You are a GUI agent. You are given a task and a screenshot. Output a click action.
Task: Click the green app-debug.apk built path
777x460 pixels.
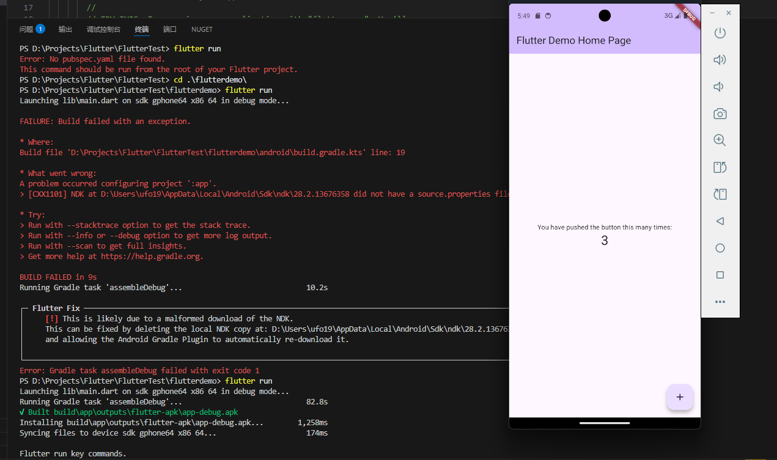tap(146, 412)
